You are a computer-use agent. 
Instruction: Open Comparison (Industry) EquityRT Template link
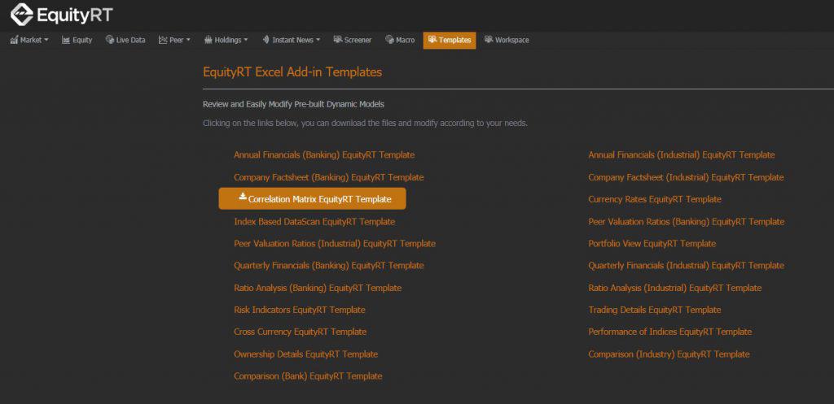click(x=669, y=354)
